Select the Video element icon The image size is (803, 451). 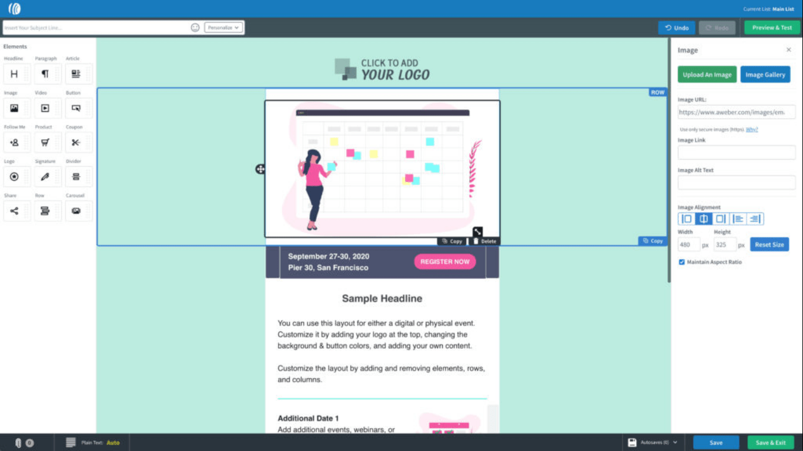coord(45,108)
